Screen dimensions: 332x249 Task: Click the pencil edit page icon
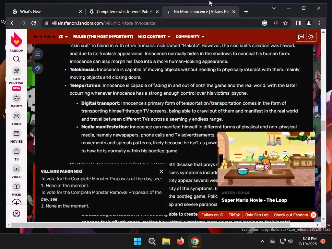coord(38,69)
